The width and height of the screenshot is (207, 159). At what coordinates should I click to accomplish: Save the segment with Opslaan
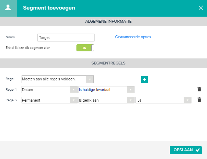(186, 150)
